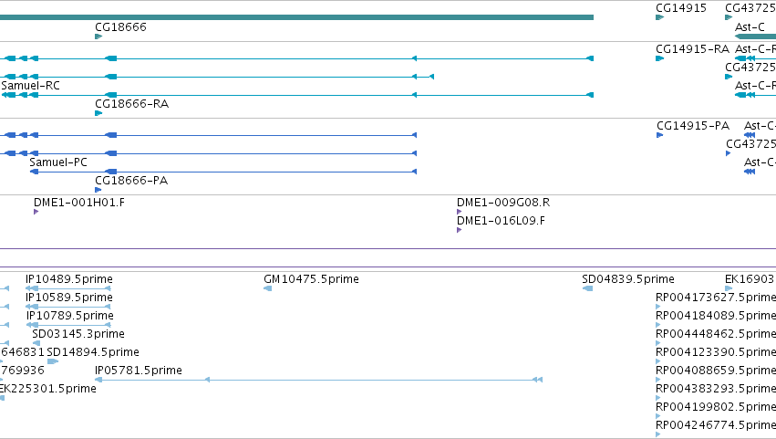Select the CG14915-RA transcript label
Screen dimensions: 776x439
[x=692, y=49]
